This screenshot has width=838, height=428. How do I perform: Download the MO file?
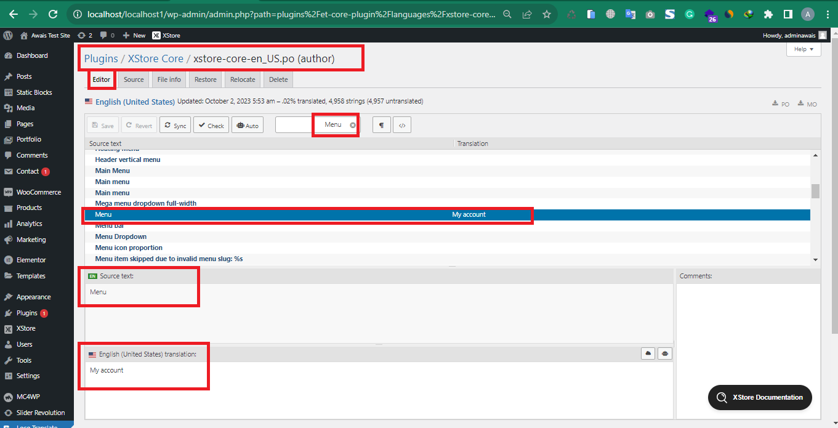(x=807, y=104)
